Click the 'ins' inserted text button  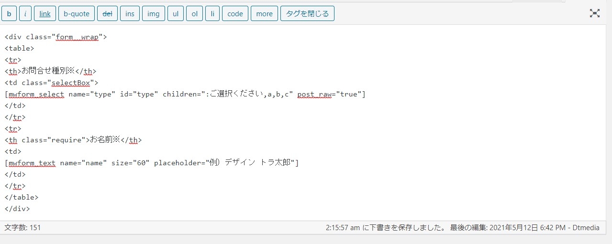(130, 14)
